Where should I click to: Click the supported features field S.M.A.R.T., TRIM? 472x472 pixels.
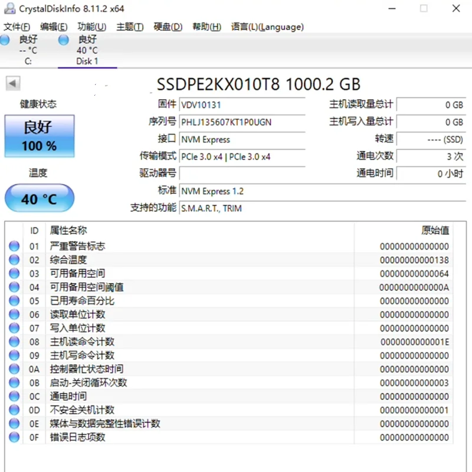323,208
